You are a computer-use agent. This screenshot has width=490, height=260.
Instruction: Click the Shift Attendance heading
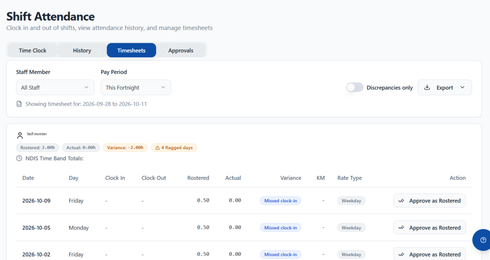(51, 16)
